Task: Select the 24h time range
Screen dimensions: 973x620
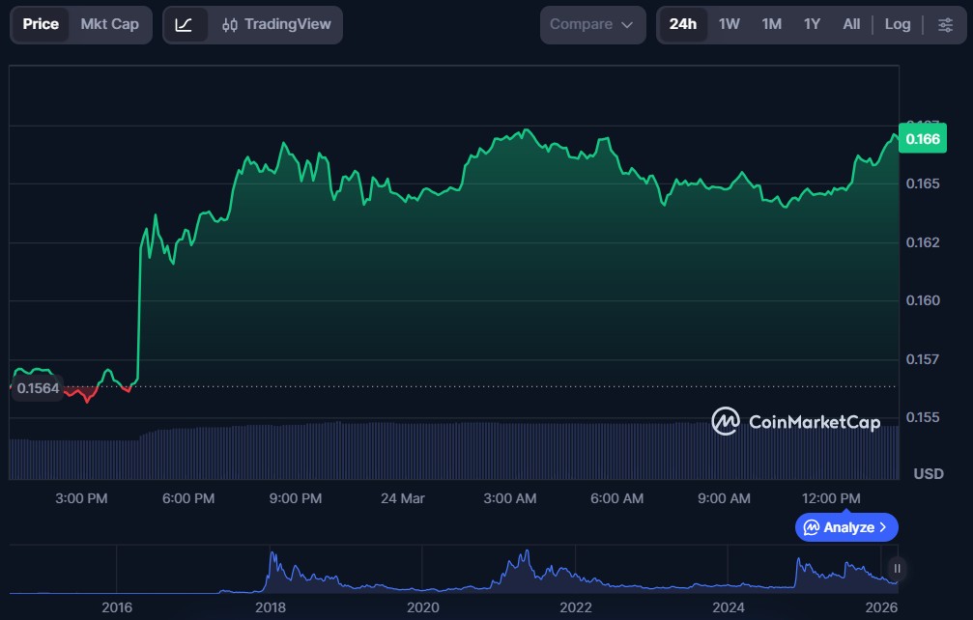Action: (x=682, y=24)
